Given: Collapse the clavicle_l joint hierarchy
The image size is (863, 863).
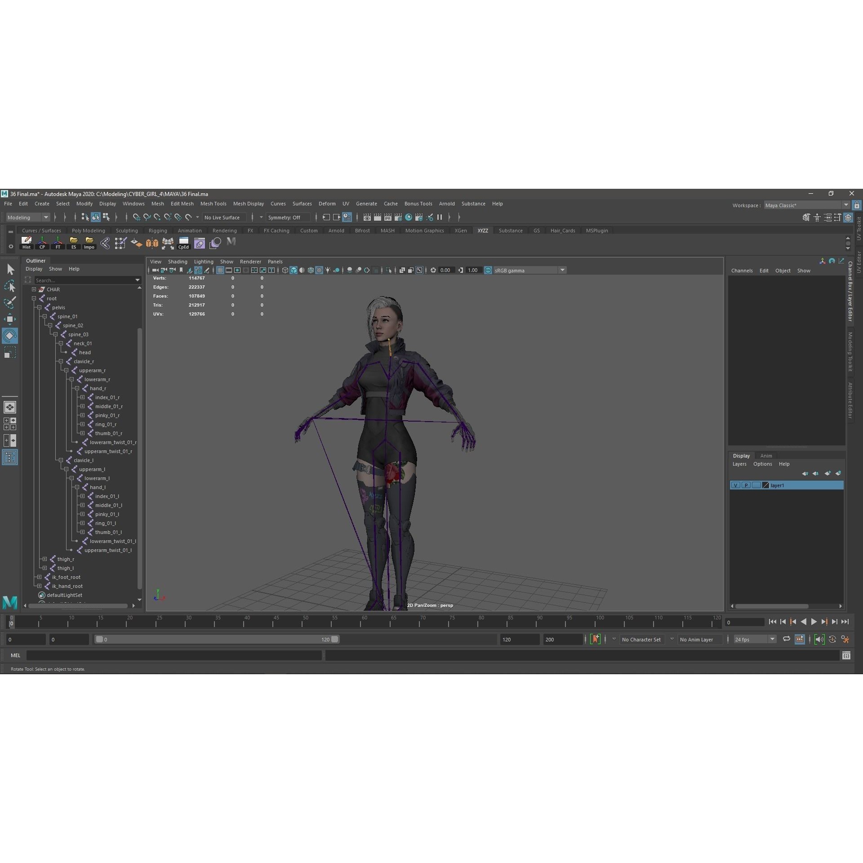Looking at the screenshot, I should 61,460.
